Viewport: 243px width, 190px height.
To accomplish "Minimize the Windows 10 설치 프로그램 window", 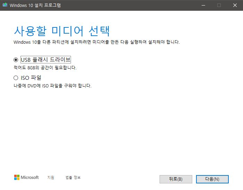I will 203,5.
